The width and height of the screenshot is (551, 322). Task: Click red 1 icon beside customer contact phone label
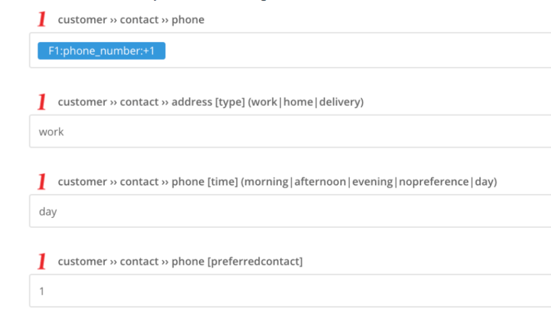click(42, 19)
